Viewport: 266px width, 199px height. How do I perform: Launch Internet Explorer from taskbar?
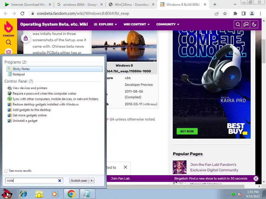pos(23,194)
